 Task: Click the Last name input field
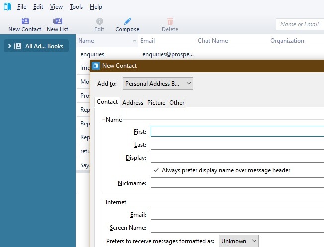237,144
